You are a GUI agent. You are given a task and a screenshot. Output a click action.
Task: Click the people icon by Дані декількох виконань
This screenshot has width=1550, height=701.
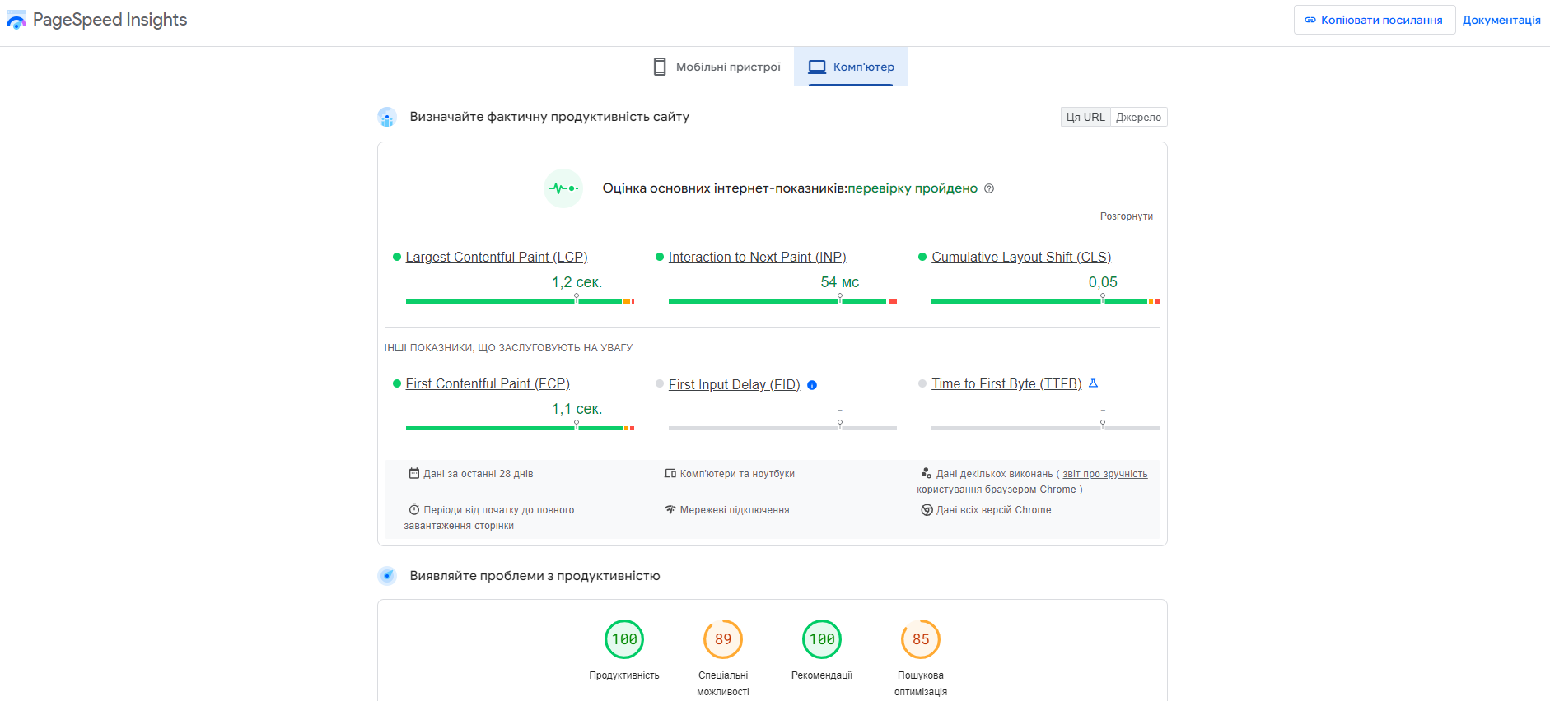pyautogui.click(x=927, y=473)
